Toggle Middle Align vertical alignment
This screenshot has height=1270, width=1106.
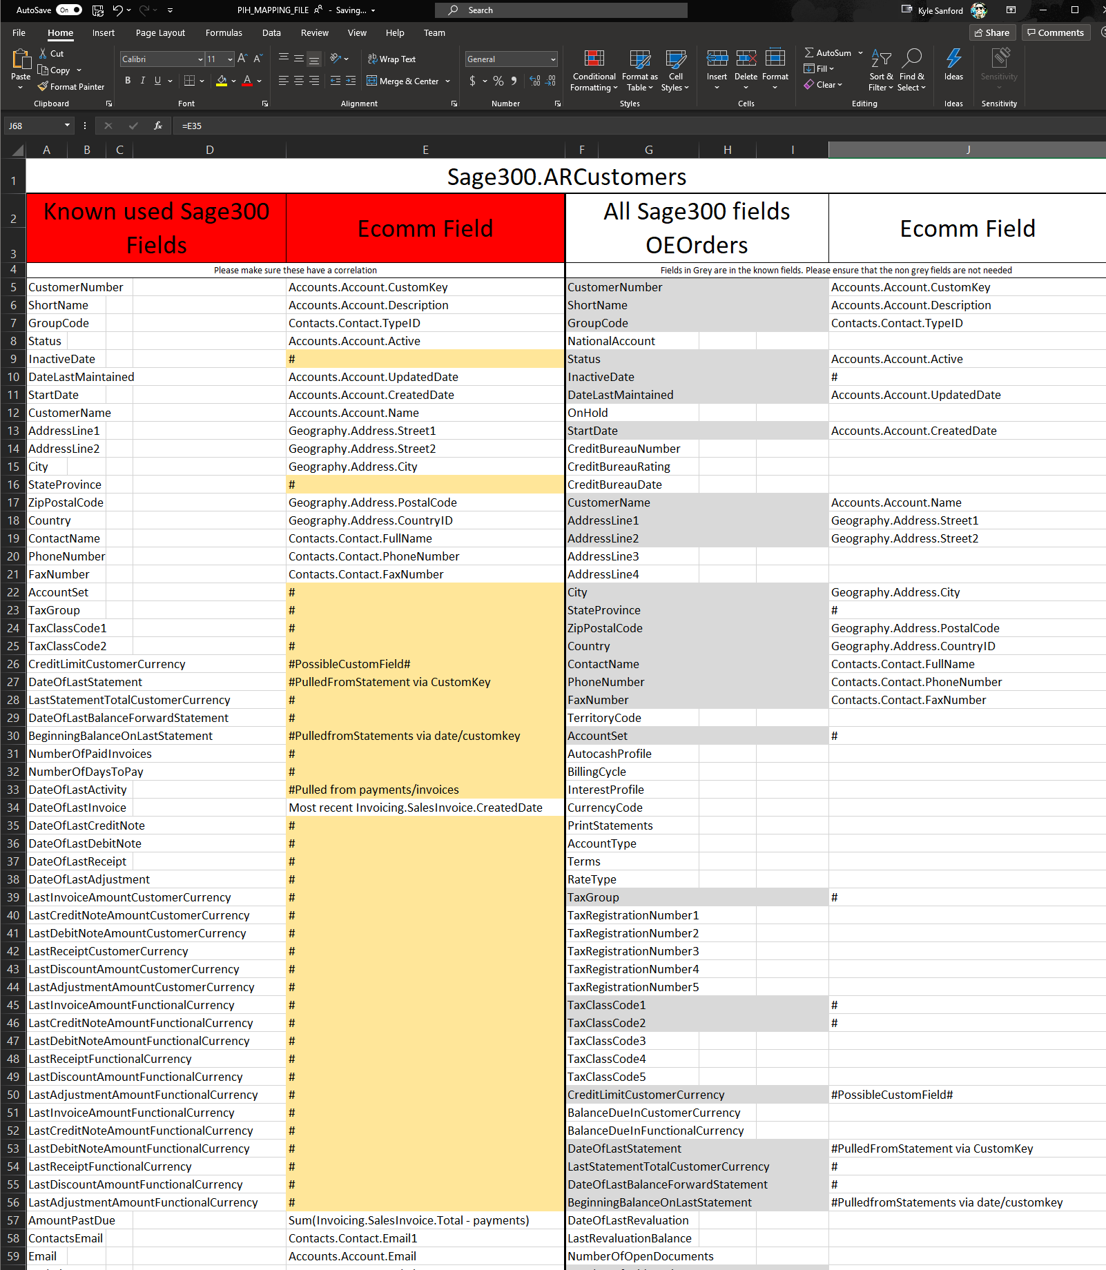[299, 59]
